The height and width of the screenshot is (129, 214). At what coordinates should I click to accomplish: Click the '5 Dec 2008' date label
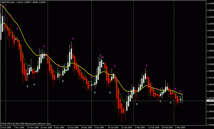(59, 127)
